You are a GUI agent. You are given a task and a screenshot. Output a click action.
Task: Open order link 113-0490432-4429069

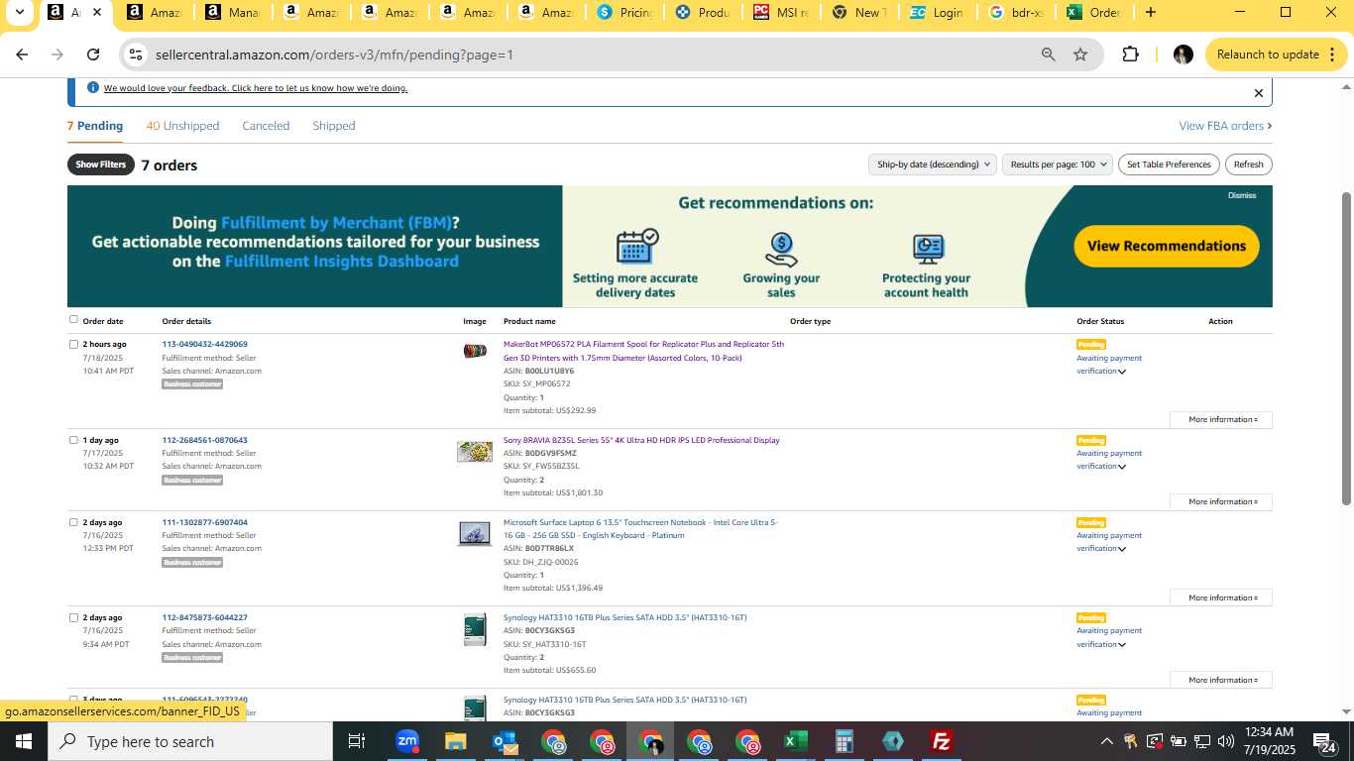click(x=205, y=344)
